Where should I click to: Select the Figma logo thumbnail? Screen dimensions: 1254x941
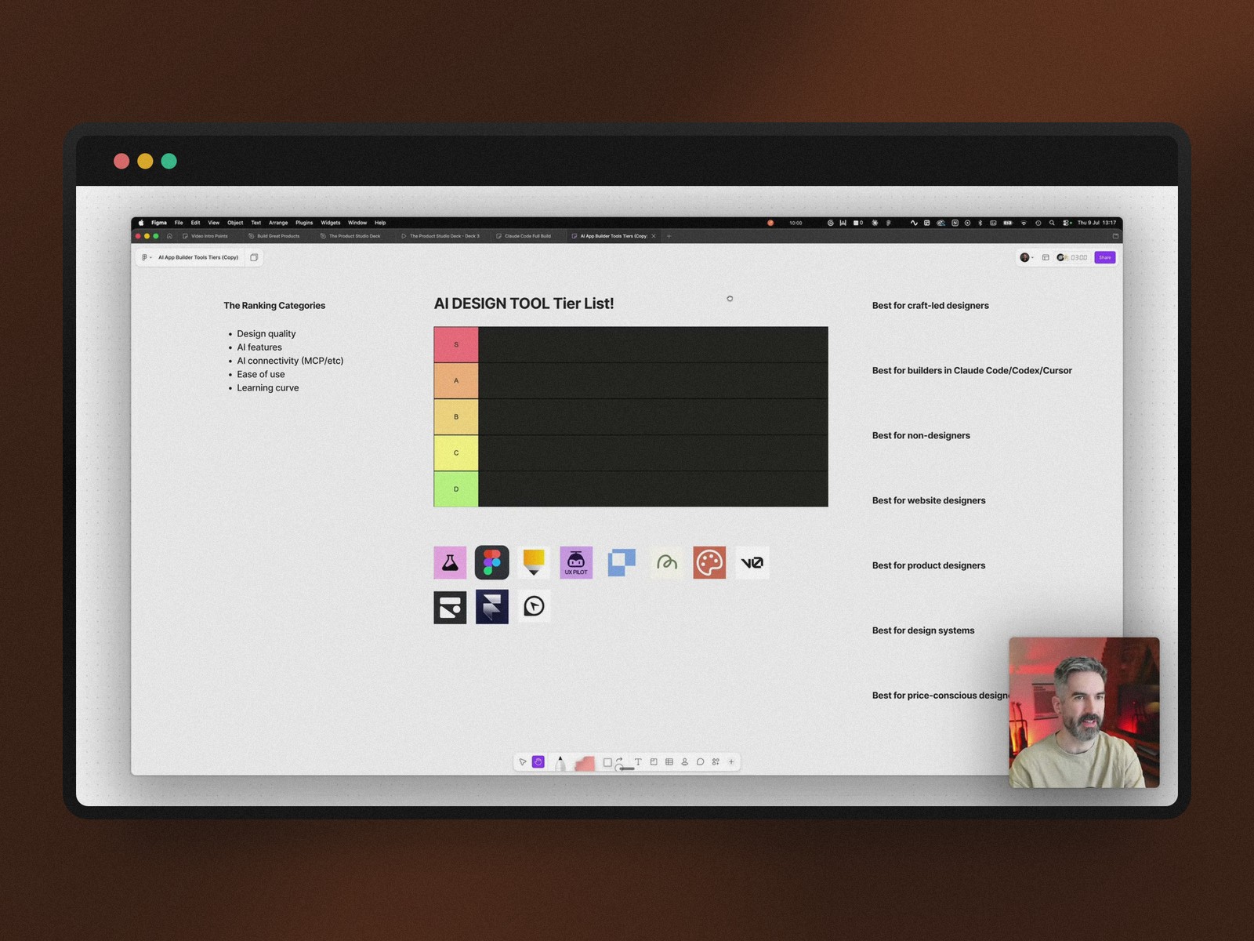(492, 563)
